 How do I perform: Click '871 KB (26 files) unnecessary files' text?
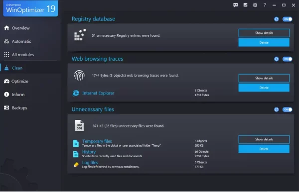pyautogui.click(x=129, y=126)
